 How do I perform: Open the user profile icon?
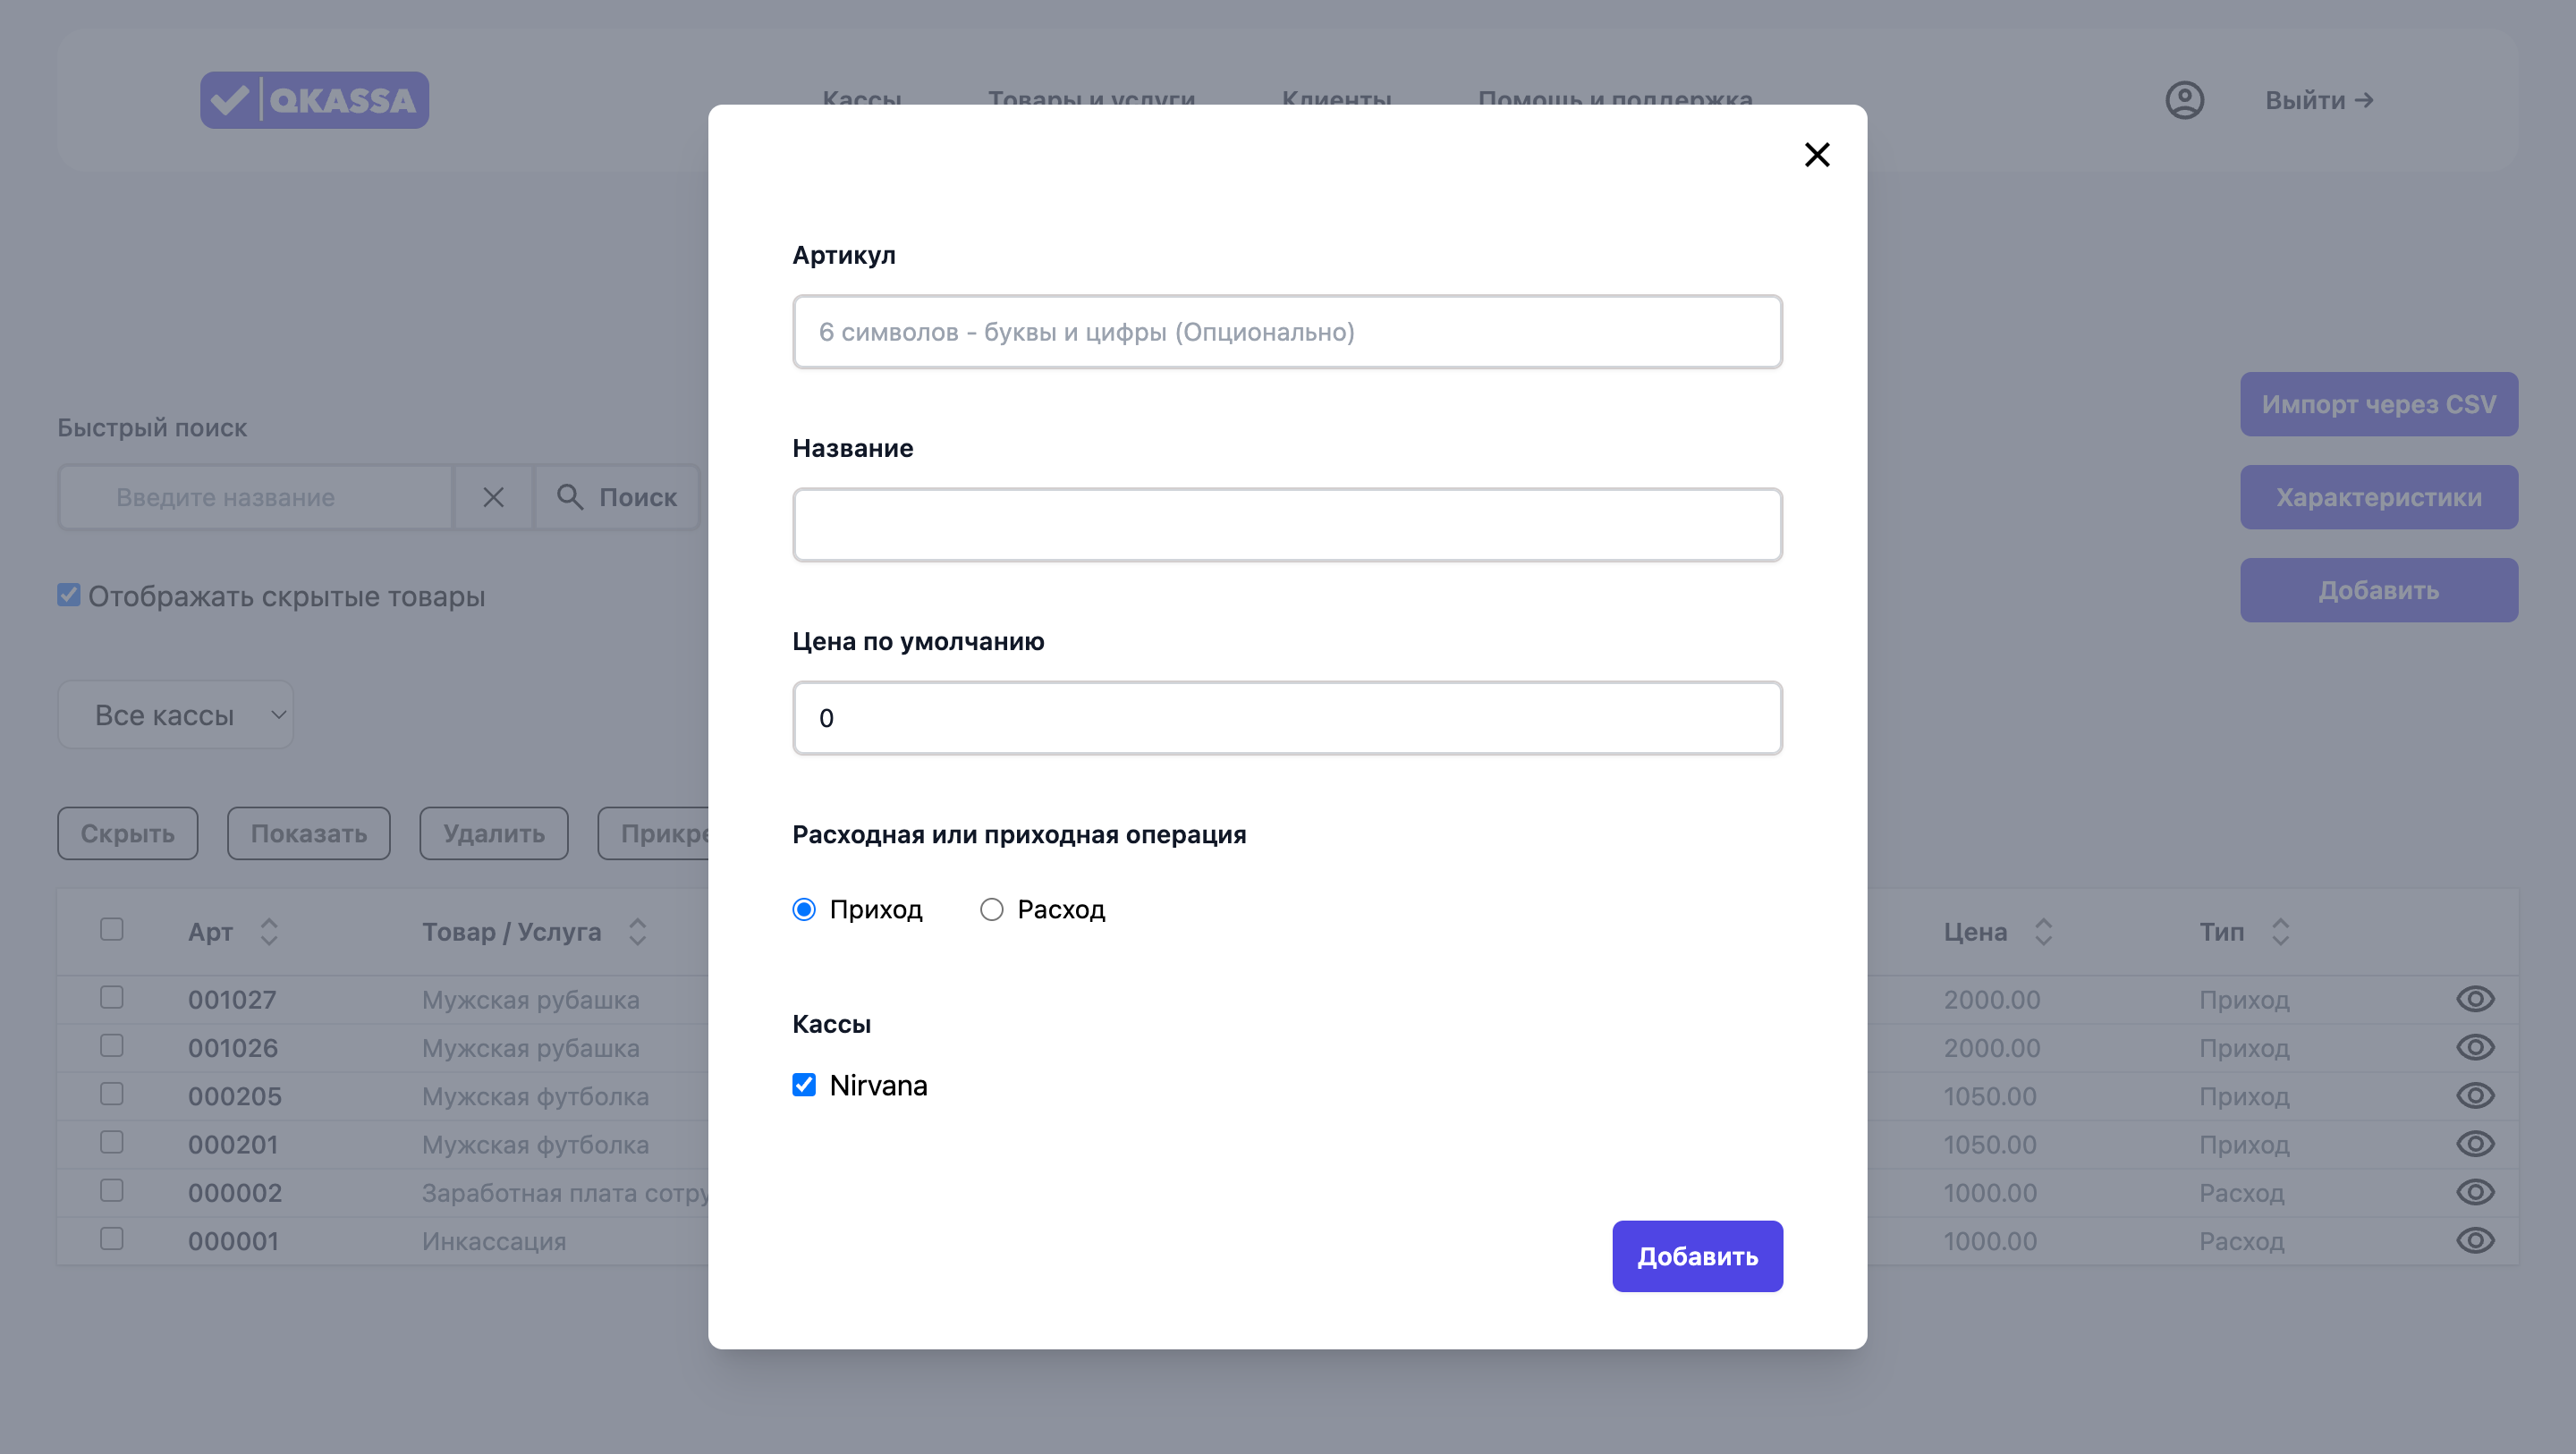[2184, 100]
